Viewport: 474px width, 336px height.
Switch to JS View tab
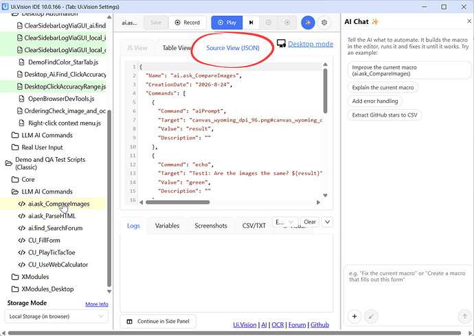coord(137,48)
